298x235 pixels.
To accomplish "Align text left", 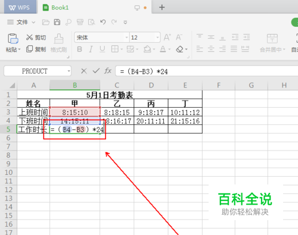I will (200, 49).
